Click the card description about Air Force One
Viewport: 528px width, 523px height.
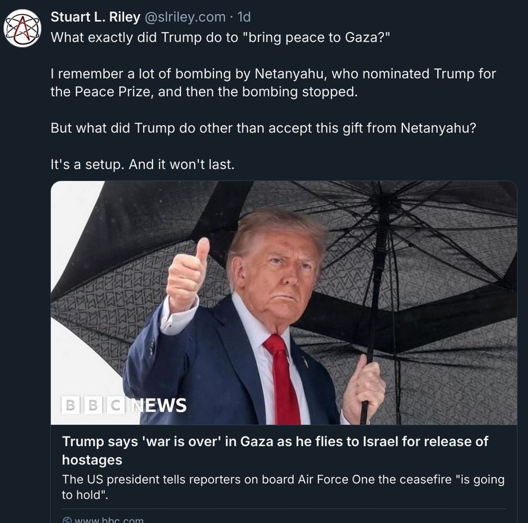[283, 487]
